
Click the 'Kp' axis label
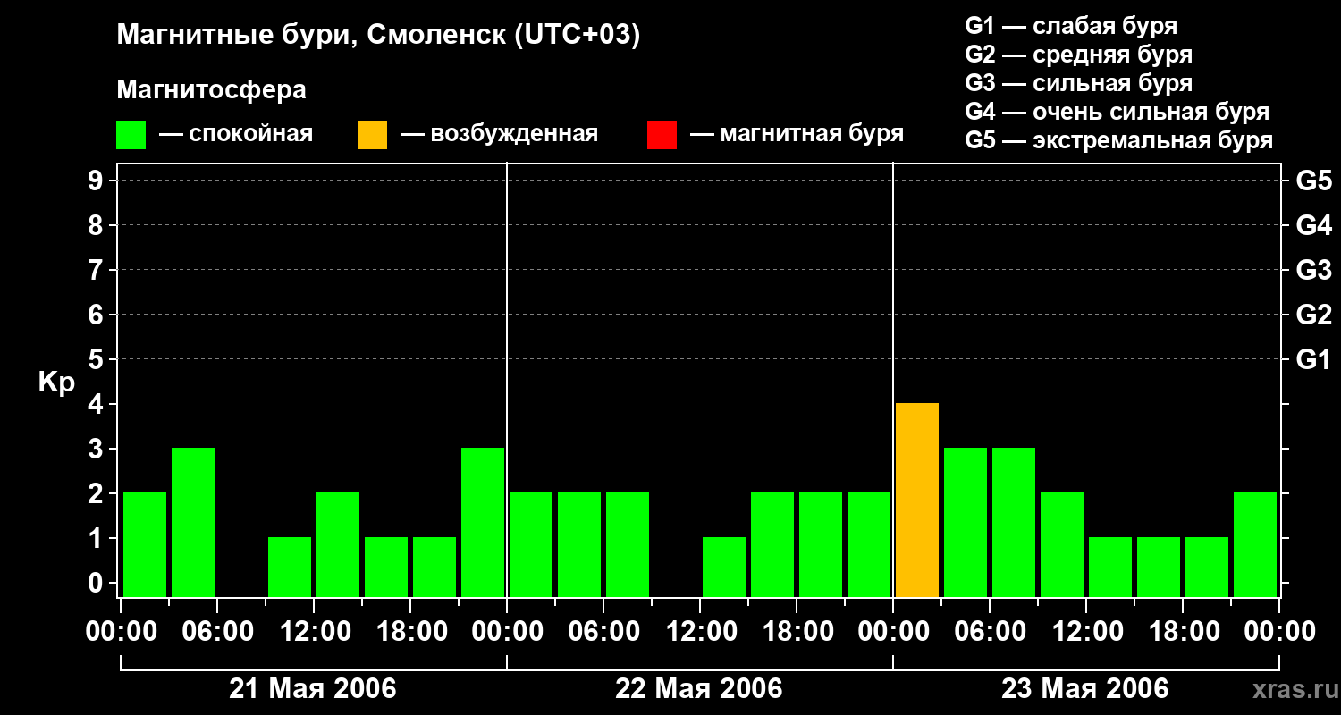tap(56, 383)
